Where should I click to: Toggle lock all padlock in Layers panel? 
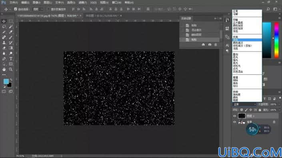(260, 110)
